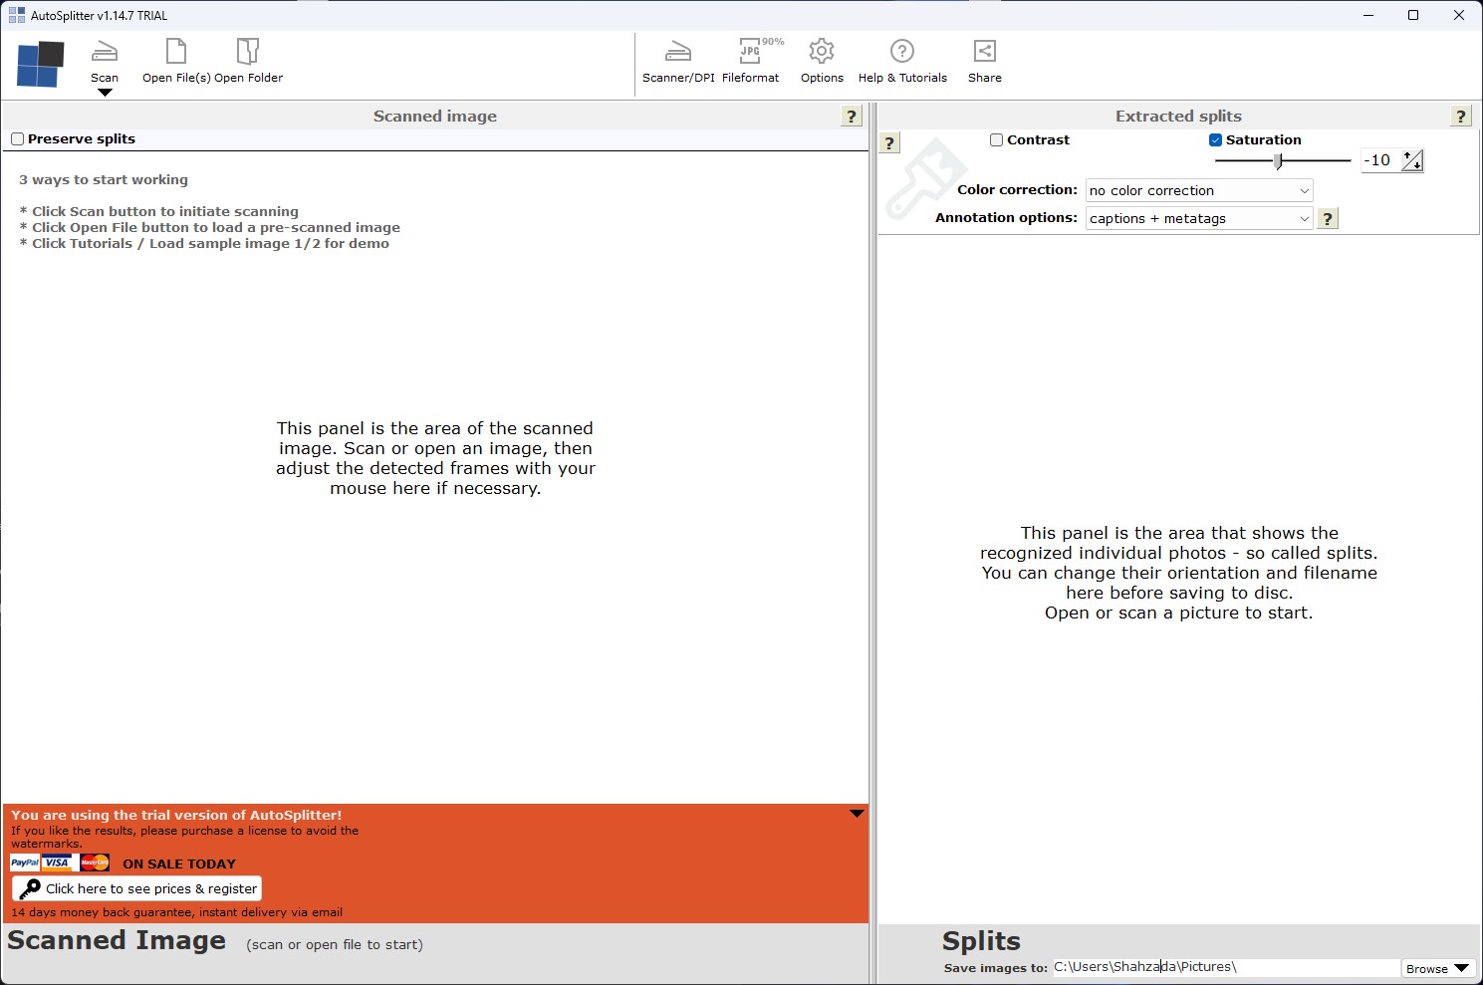Click the AutoSplitter logo icon
Screen dimensions: 1483x985
(41, 65)
